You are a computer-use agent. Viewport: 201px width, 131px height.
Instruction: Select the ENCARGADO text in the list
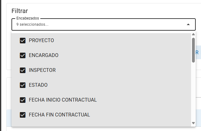coord(44,55)
